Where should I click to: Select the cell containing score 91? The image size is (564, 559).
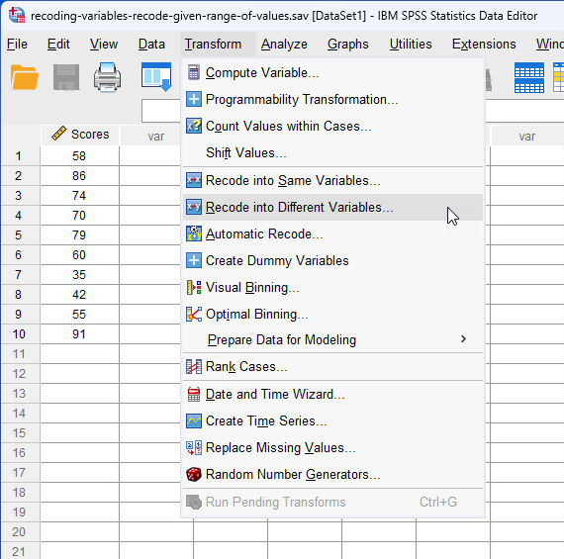click(79, 334)
